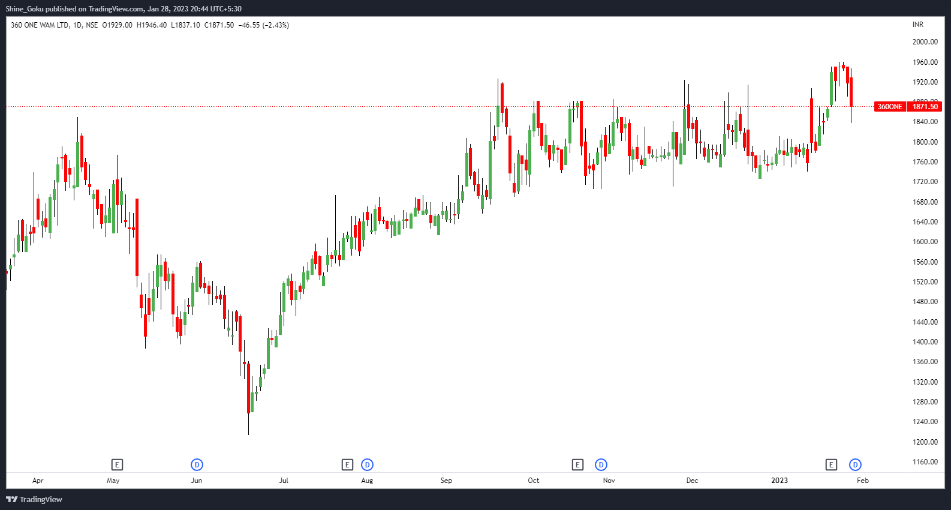Screen dimensions: 951x510
Task: Click the TradingView logo at bottom
Action: coord(34,499)
